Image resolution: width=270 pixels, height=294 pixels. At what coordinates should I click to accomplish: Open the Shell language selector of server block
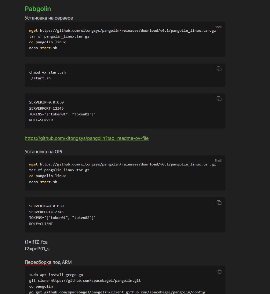coord(218,27)
